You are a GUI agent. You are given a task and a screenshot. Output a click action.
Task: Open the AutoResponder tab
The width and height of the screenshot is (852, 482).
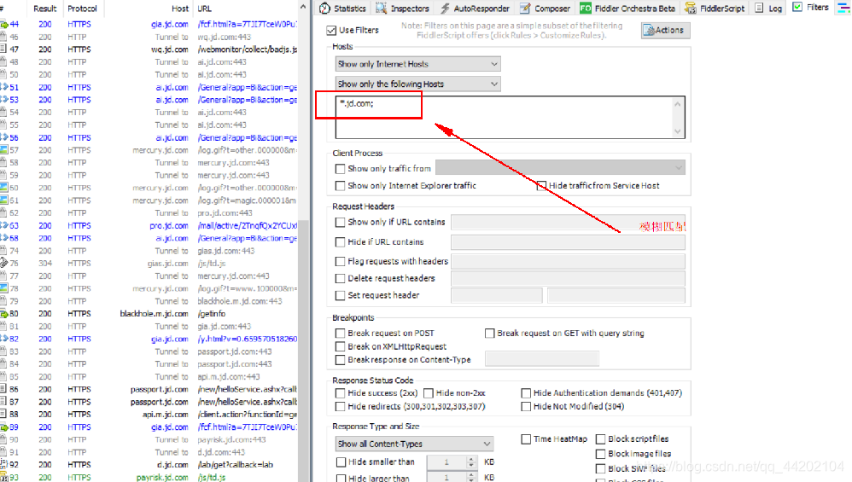pos(475,9)
